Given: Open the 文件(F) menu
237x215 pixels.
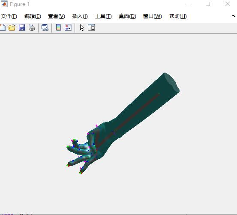Looking at the screenshot, I should point(9,16).
